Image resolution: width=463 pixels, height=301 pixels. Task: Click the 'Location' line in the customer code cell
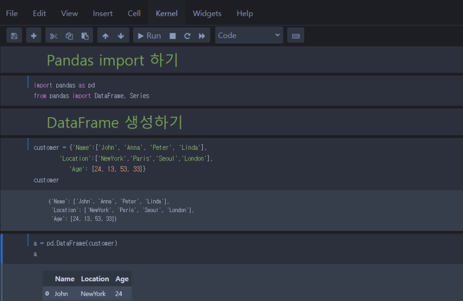click(x=136, y=159)
